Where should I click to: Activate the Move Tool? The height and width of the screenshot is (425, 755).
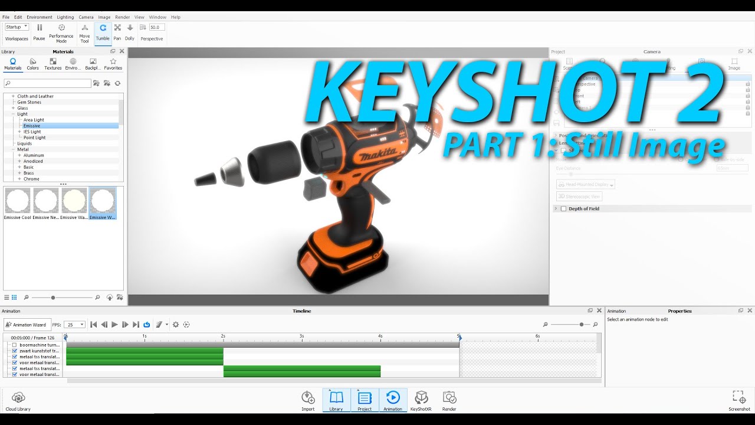[85, 33]
